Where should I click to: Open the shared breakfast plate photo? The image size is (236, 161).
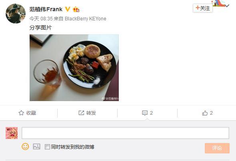point(74,68)
